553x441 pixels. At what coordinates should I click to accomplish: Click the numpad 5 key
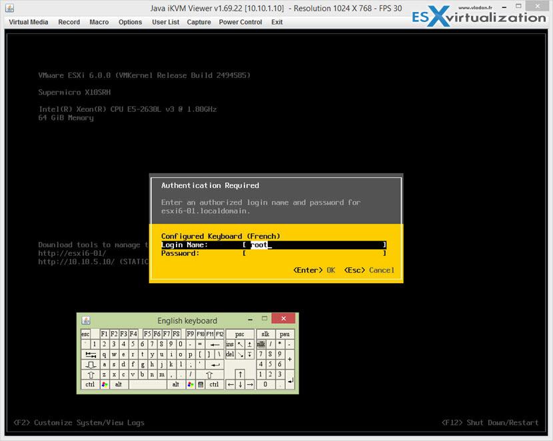pos(271,364)
